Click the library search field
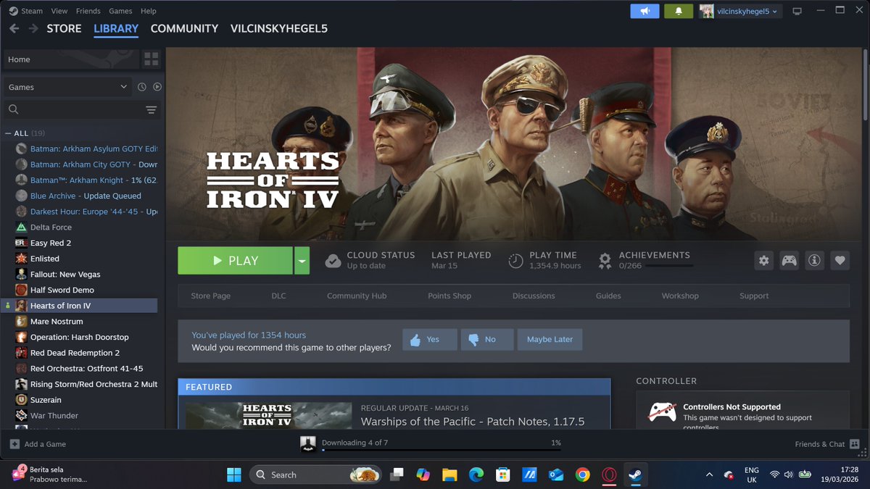 [x=72, y=110]
